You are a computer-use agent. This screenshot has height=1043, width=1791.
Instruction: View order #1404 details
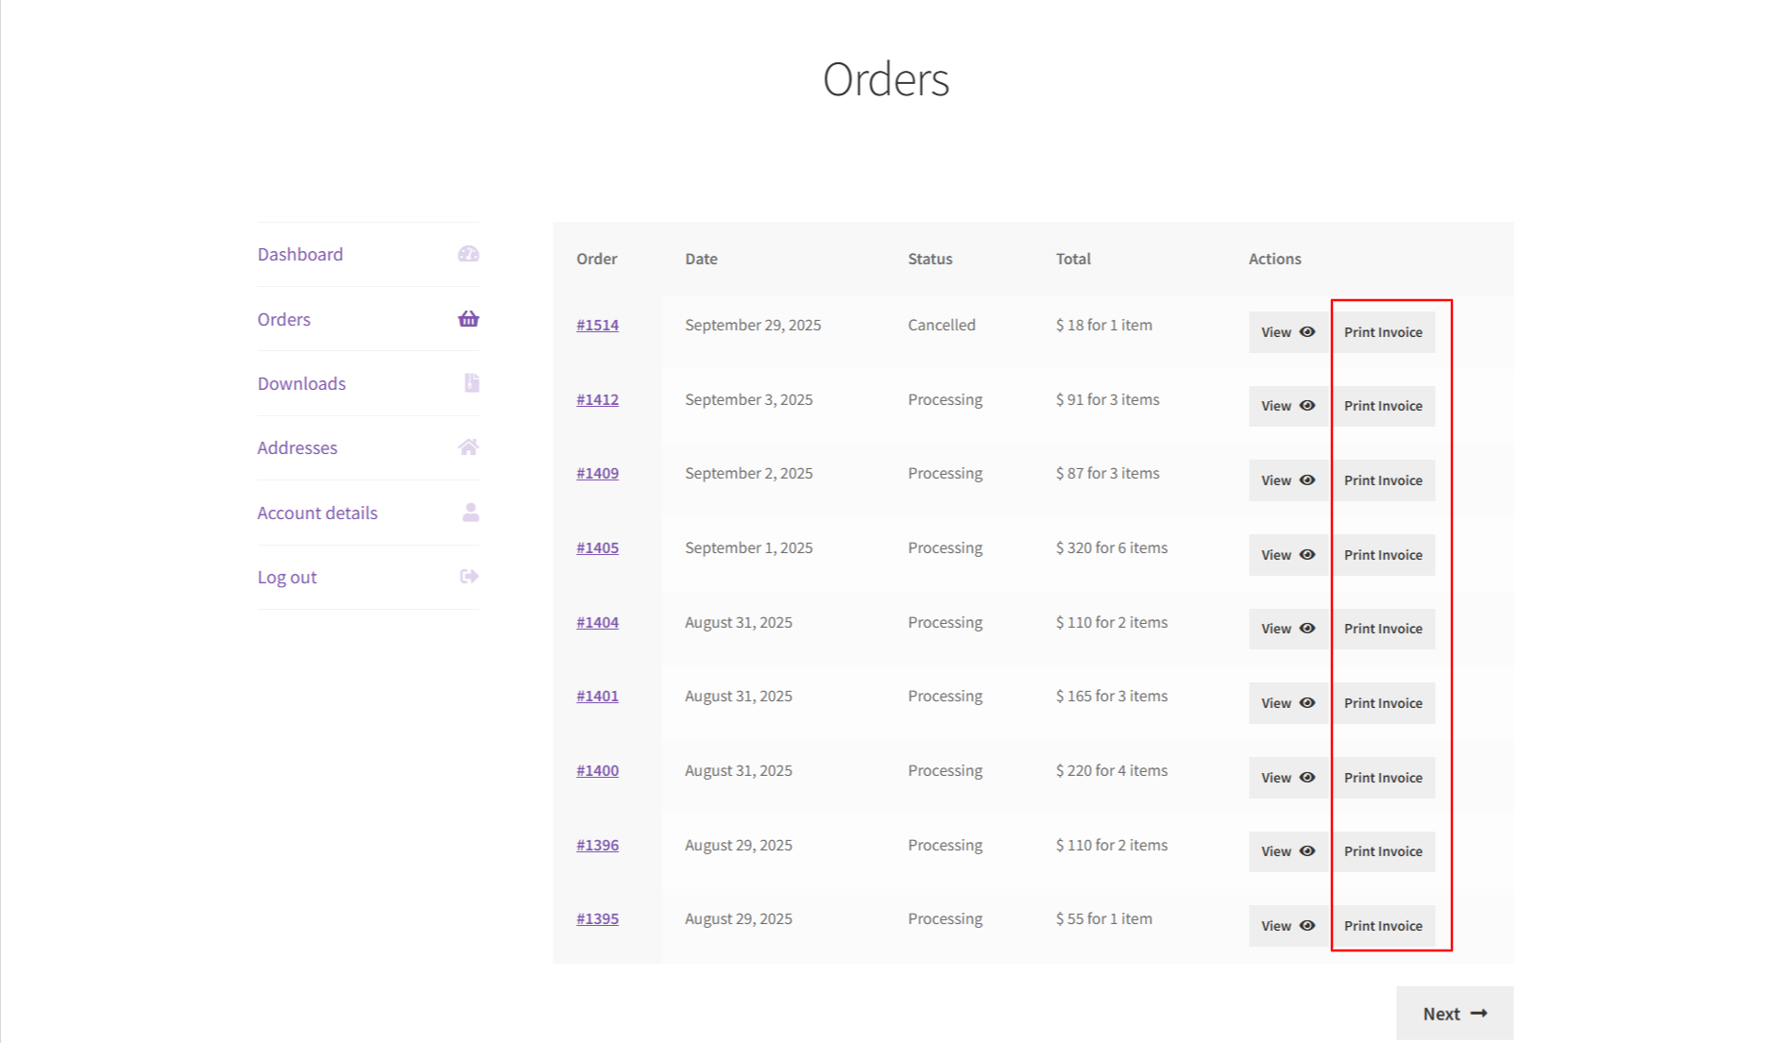tap(1288, 629)
